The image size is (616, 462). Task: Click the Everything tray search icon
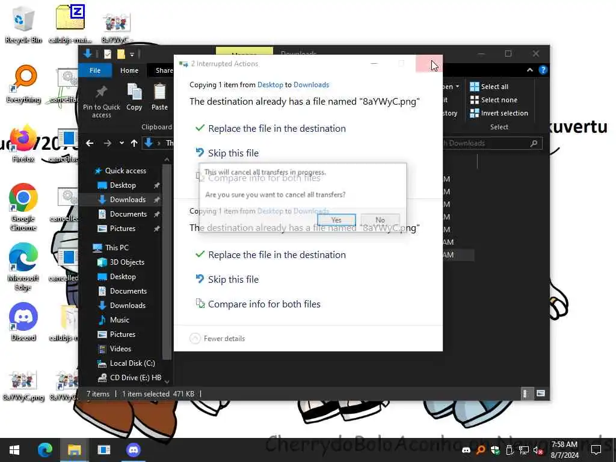481,450
